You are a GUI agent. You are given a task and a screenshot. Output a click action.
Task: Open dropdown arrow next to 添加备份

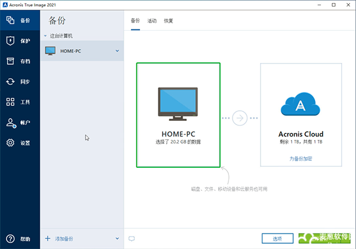point(117,239)
